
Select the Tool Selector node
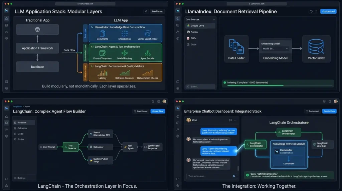[x=70, y=147]
